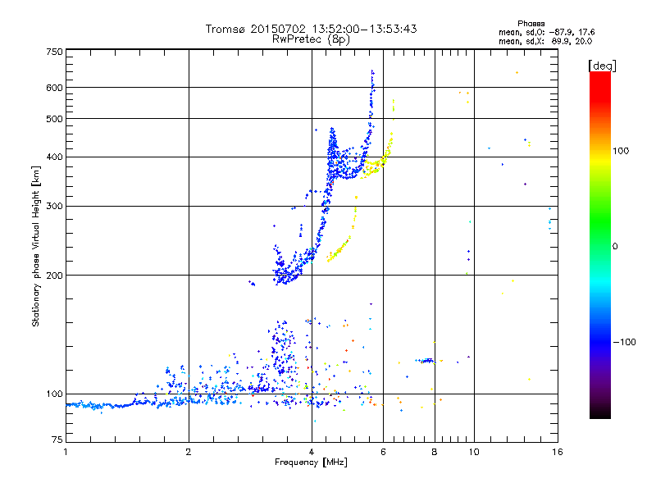Click the "mean, sd,X: 89.9, 20.0" text
Image resolution: width=656 pixels, height=492 pixels.
[545, 41]
